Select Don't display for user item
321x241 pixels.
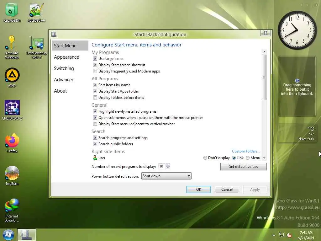[205, 158]
